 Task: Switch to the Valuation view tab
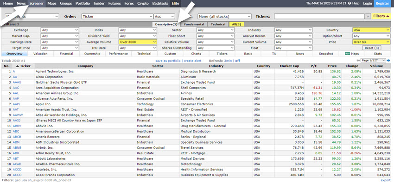click(x=40, y=54)
